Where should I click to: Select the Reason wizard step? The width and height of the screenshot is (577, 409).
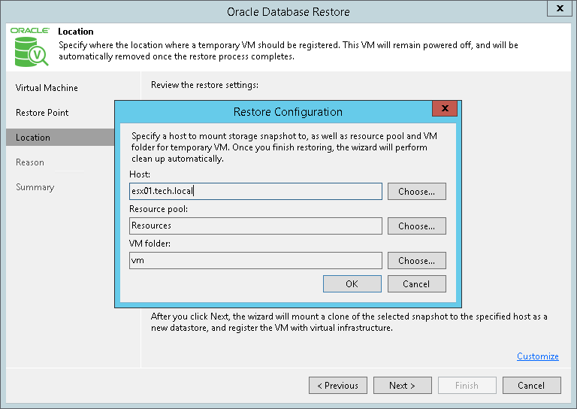(x=30, y=162)
